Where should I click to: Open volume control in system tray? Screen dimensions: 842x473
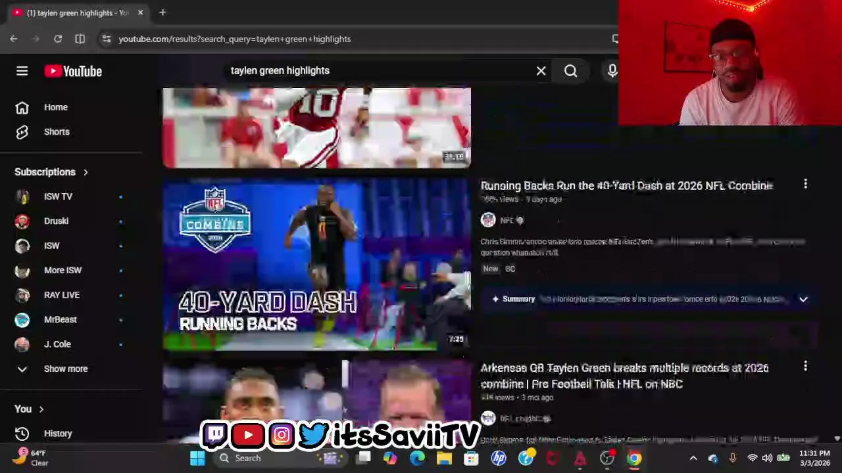coord(767,458)
